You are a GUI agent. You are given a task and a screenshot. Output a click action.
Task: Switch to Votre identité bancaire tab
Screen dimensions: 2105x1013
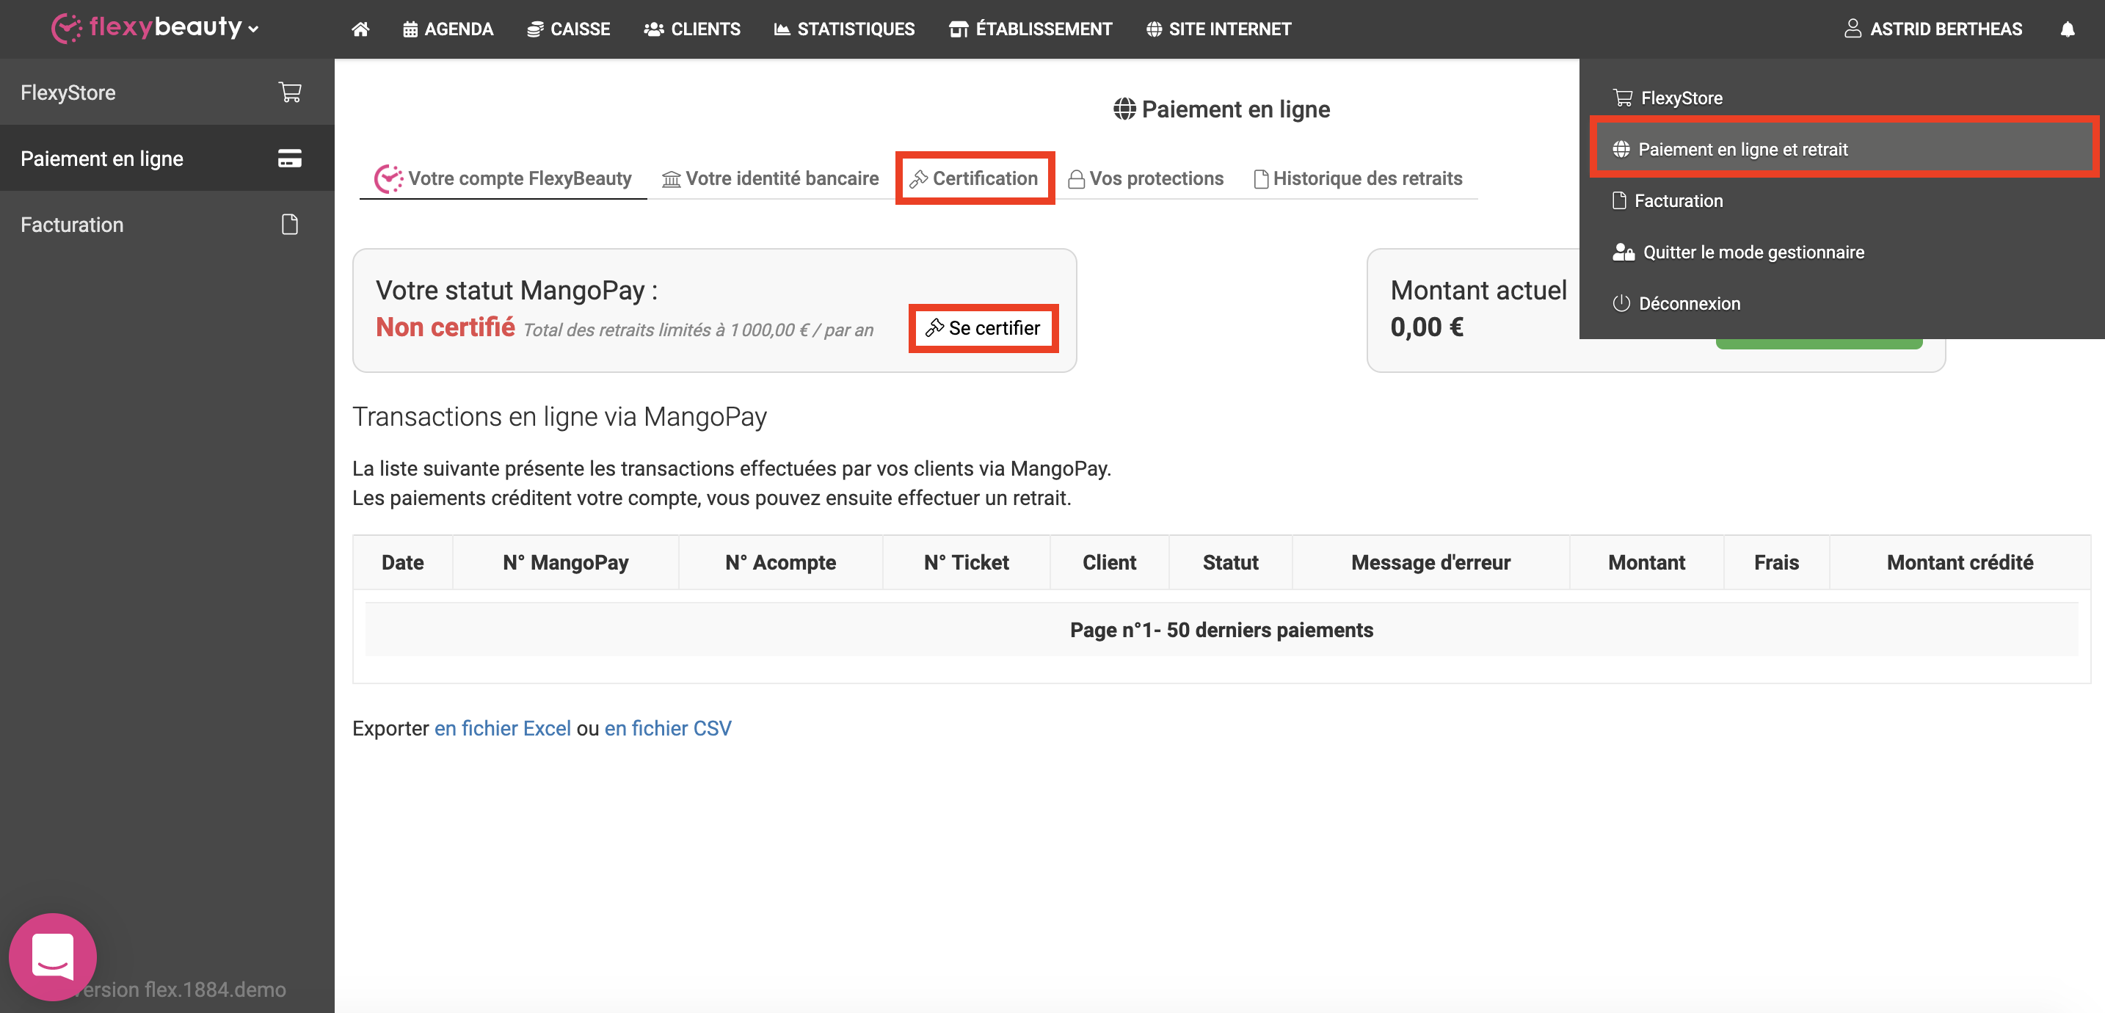(x=770, y=178)
